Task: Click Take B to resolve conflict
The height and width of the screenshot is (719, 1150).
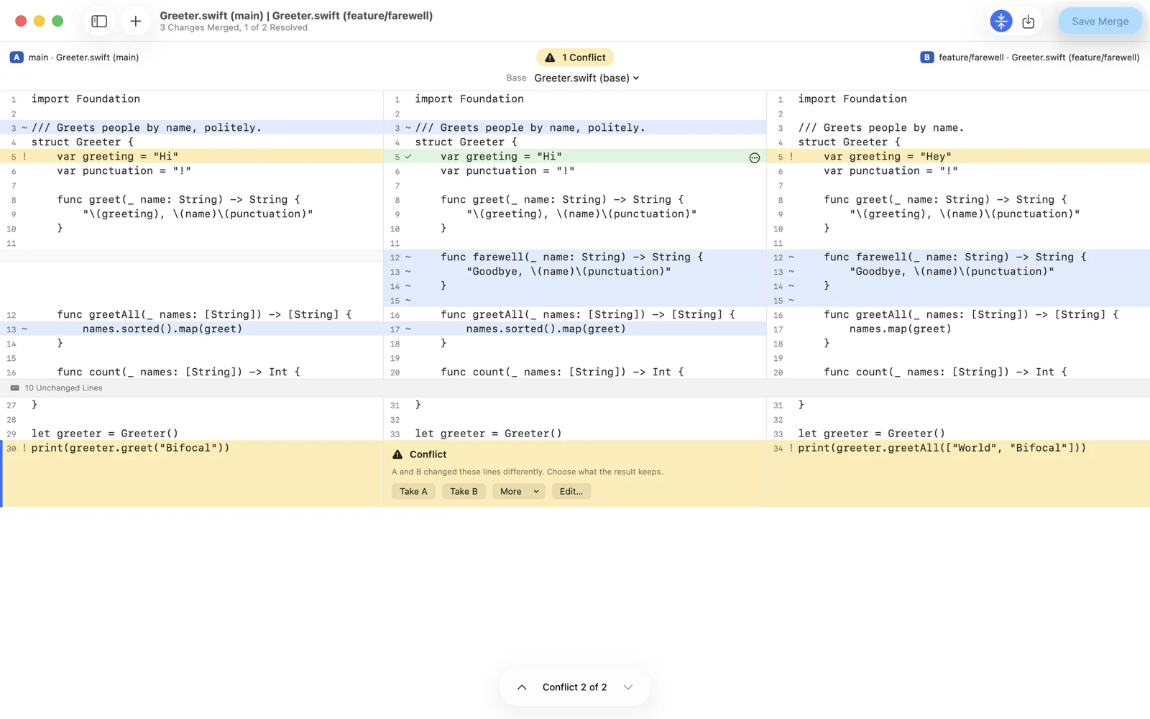Action: point(464,491)
